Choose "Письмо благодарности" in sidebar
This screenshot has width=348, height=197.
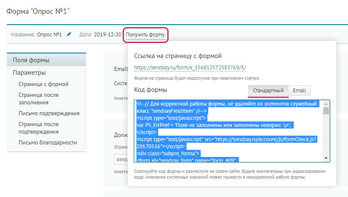[48, 142]
